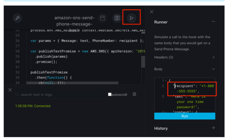This screenshot has height=140, width=233.
Task: Click the log entry '1:26:08 PM: Connected'
Action: [x=33, y=106]
